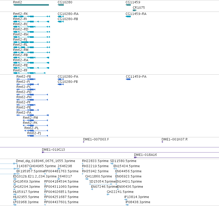Choose transcript Rm62-RD
The width and height of the screenshot is (219, 206).
(x=21, y=29)
